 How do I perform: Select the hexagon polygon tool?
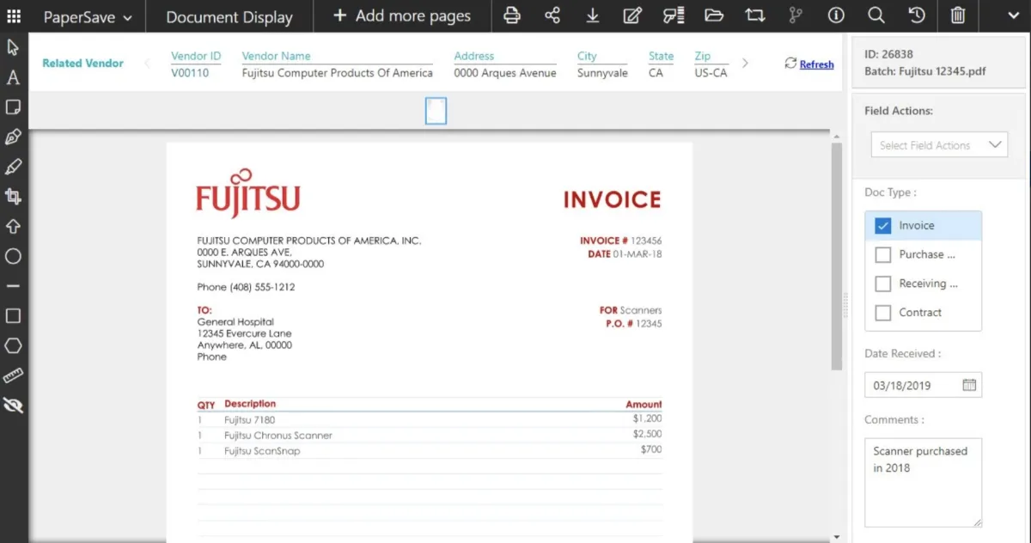tap(13, 345)
